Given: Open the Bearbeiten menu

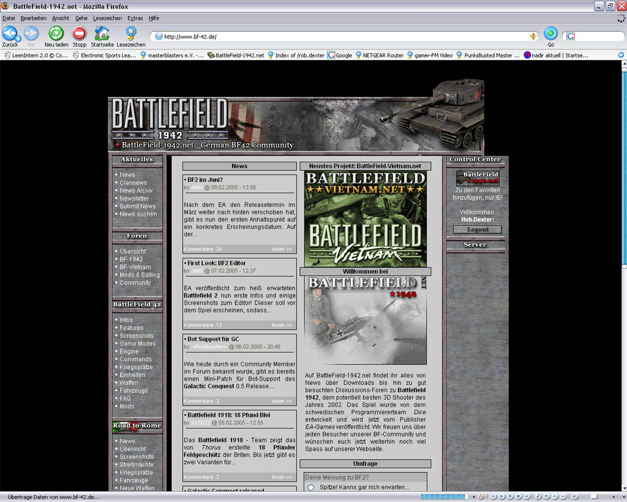Looking at the screenshot, I should (33, 18).
